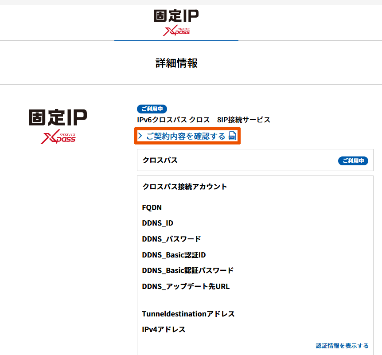
Task: Click the IPv4アドレス label
Action: pyautogui.click(x=164, y=329)
